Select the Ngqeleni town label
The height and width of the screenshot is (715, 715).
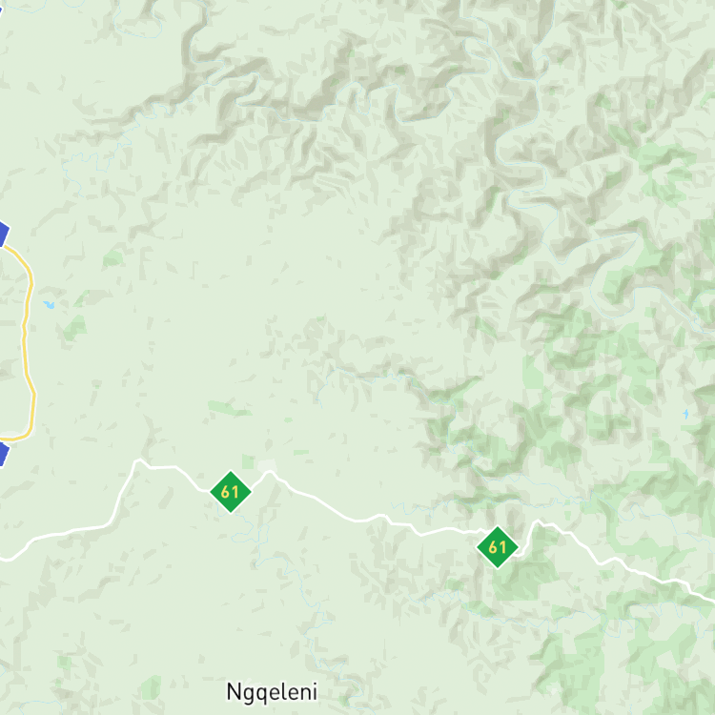272,692
